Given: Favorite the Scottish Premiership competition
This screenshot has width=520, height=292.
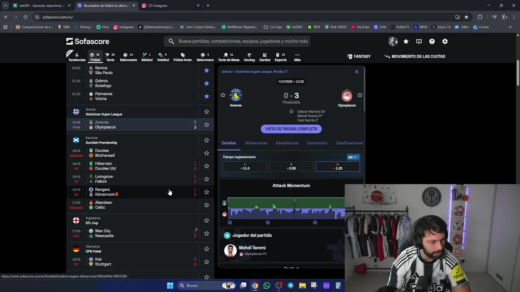Looking at the screenshot, I should 206,140.
